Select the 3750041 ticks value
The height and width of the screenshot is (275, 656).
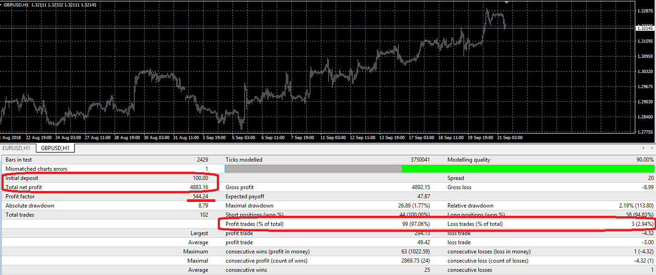coord(420,160)
